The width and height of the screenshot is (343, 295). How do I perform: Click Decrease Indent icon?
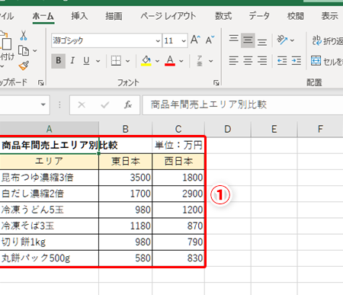click(282, 61)
